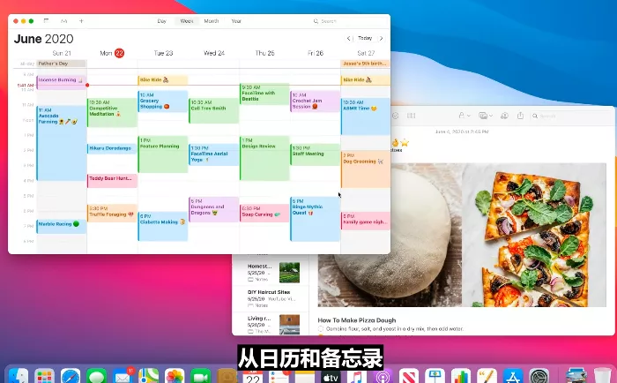Screen dimensions: 617x383
Task: Click the add event plus icon
Action: 82,20
